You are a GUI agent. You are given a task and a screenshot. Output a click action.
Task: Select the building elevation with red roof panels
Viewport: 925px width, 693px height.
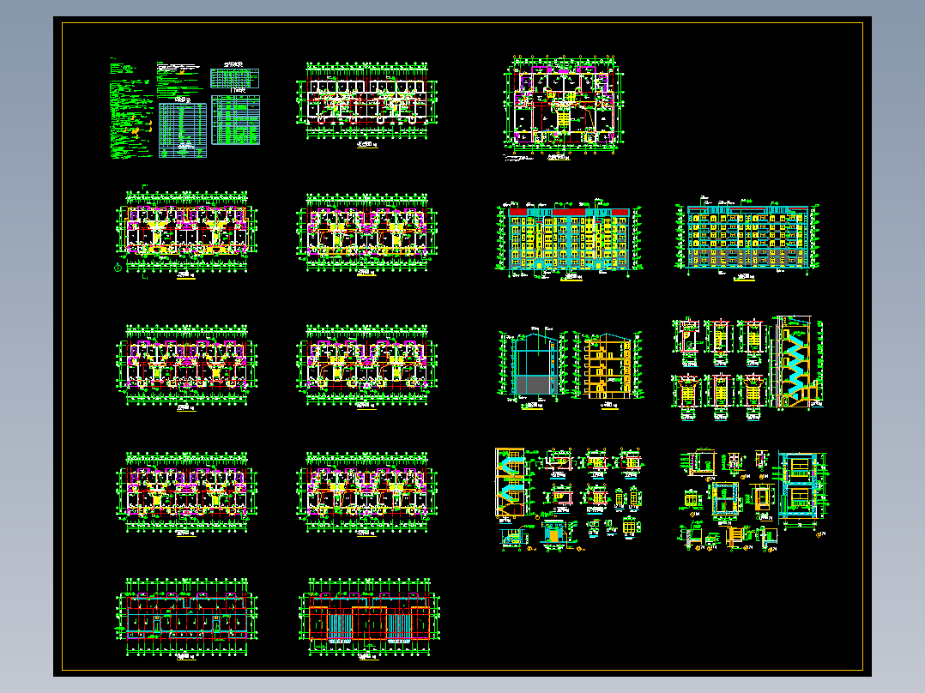point(569,239)
